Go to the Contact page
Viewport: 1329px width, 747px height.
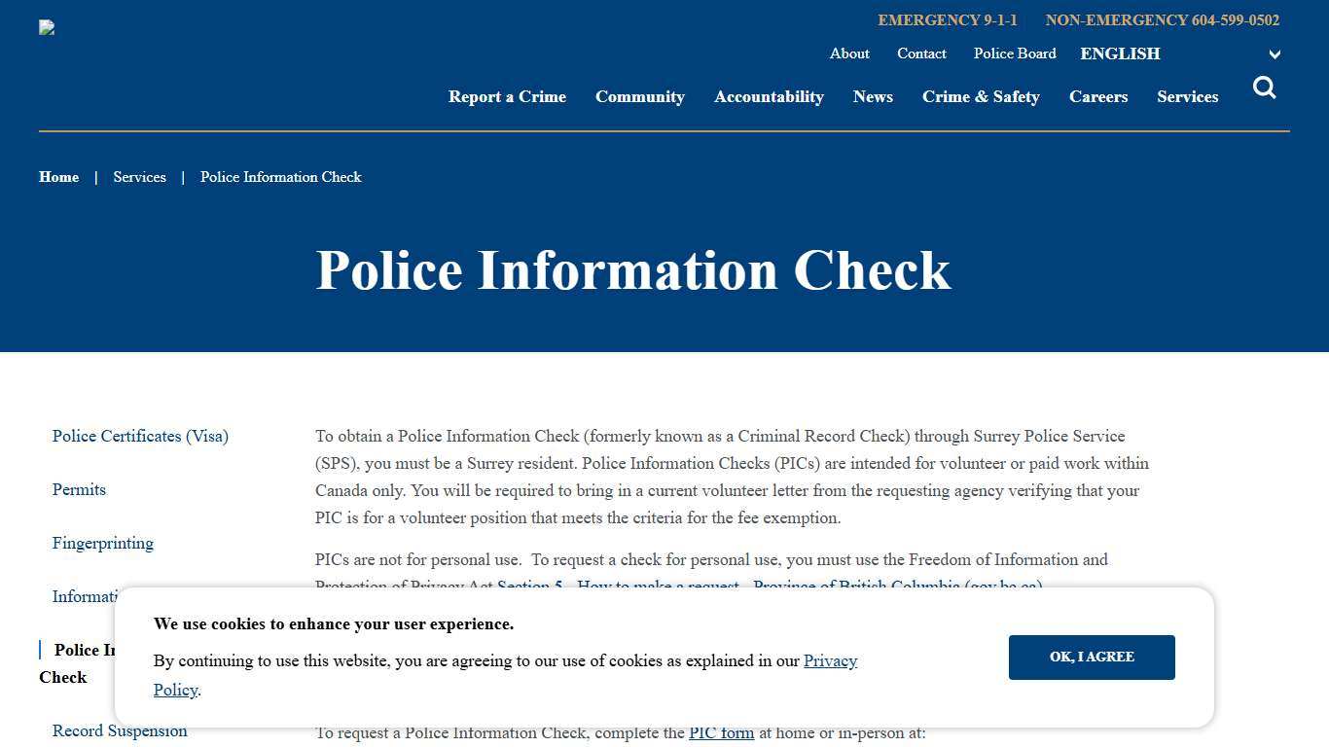coord(921,53)
